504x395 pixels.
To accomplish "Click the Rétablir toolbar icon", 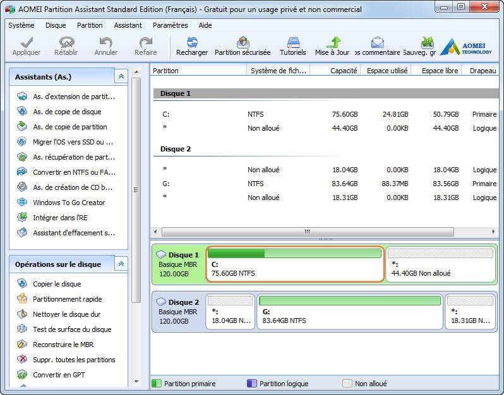I will coord(66,42).
